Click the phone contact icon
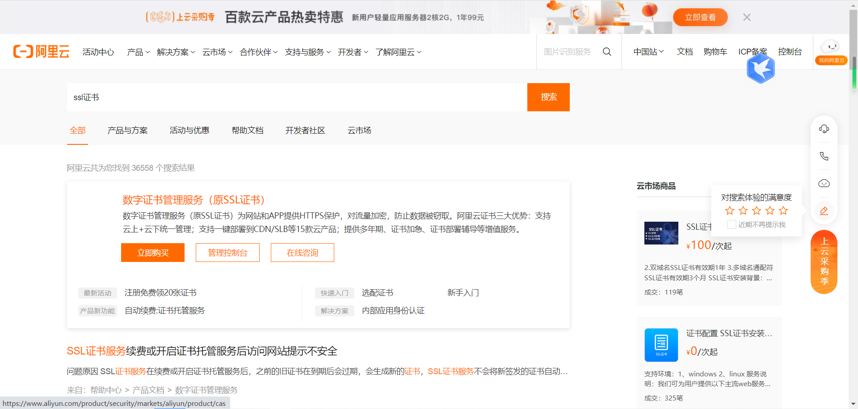 [824, 156]
